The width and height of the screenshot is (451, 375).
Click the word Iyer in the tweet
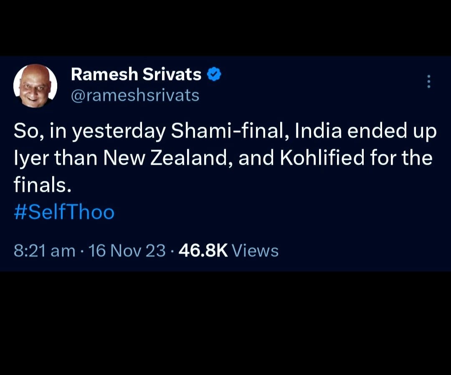click(31, 159)
